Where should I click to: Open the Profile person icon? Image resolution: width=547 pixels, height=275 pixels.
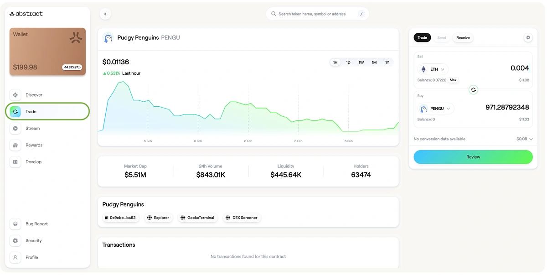click(15, 257)
